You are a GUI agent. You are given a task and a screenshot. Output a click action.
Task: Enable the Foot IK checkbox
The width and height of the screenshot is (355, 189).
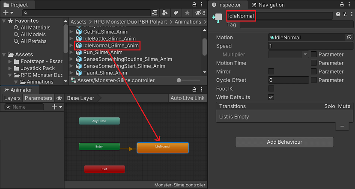[x=271, y=89]
